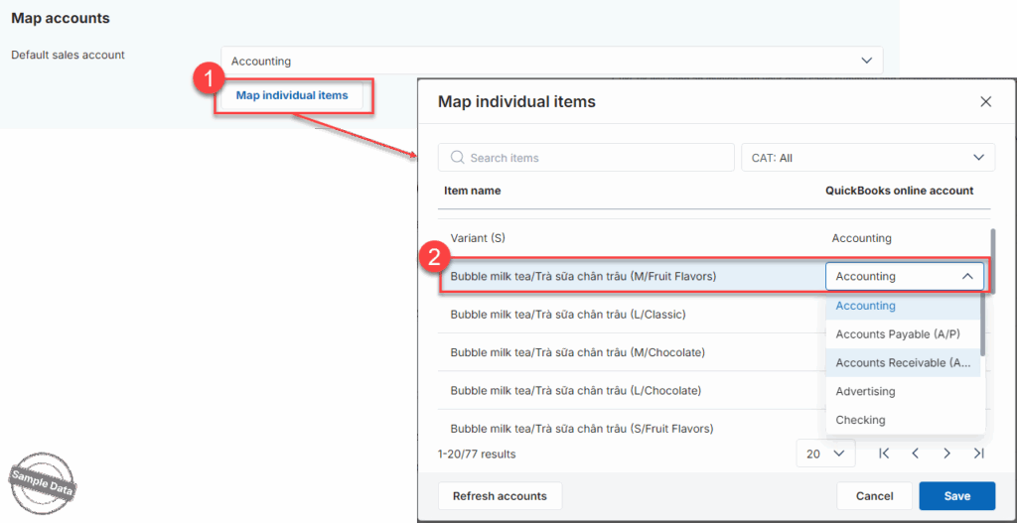1017x523 pixels.
Task: Select Accounts Payable (A/P) option
Action: (x=898, y=334)
